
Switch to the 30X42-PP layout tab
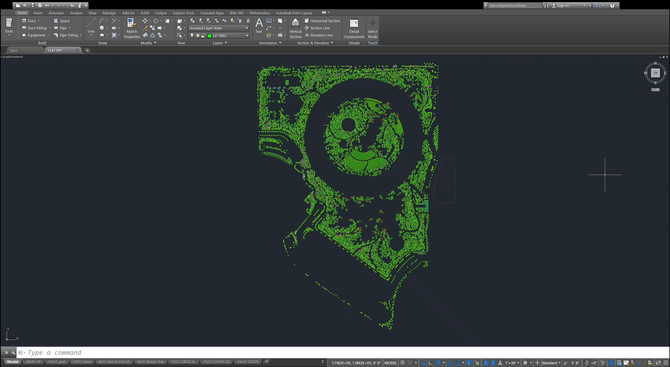tap(33, 362)
